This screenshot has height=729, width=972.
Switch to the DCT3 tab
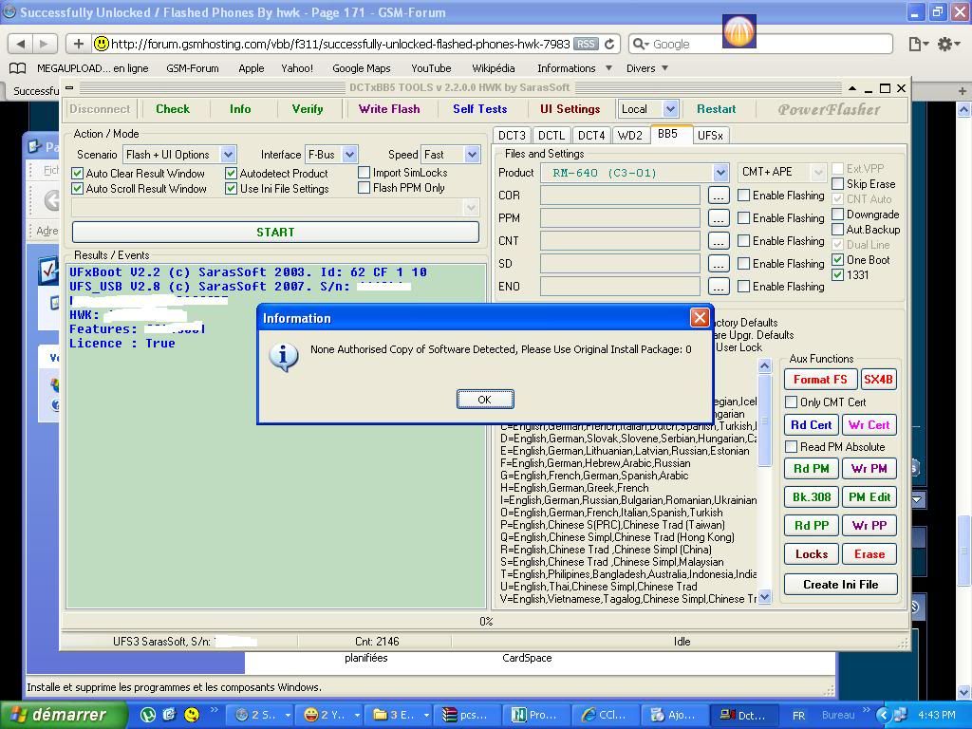click(512, 135)
